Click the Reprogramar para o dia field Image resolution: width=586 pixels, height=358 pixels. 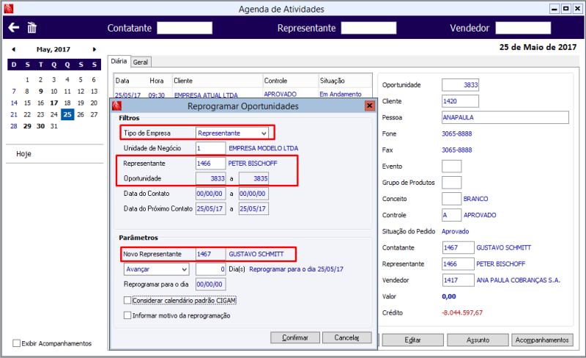(x=211, y=284)
